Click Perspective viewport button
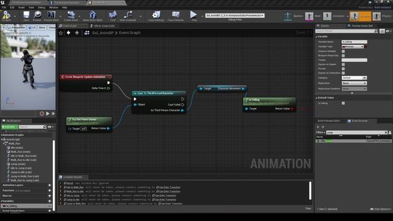 (17, 27)
